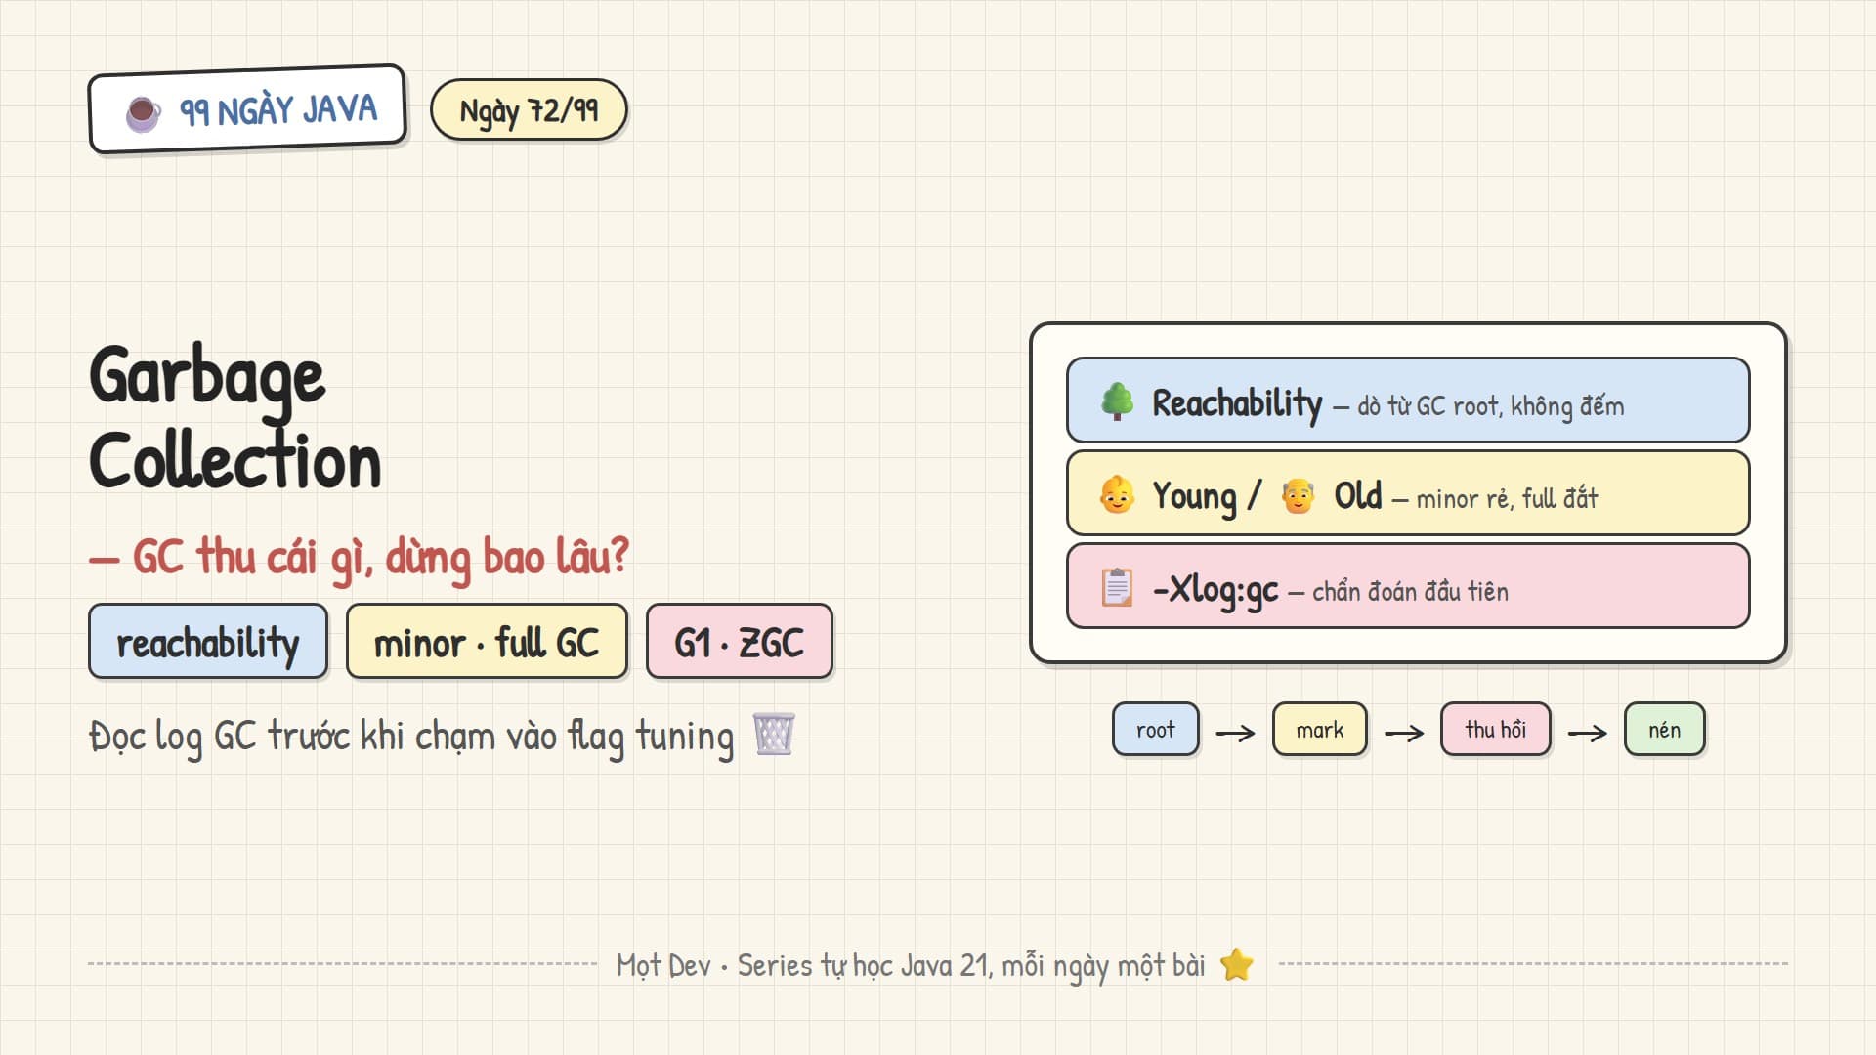Click the text chẩn đoán đầu tiên
Viewport: 1876px width, 1055px height.
pyautogui.click(x=1411, y=591)
